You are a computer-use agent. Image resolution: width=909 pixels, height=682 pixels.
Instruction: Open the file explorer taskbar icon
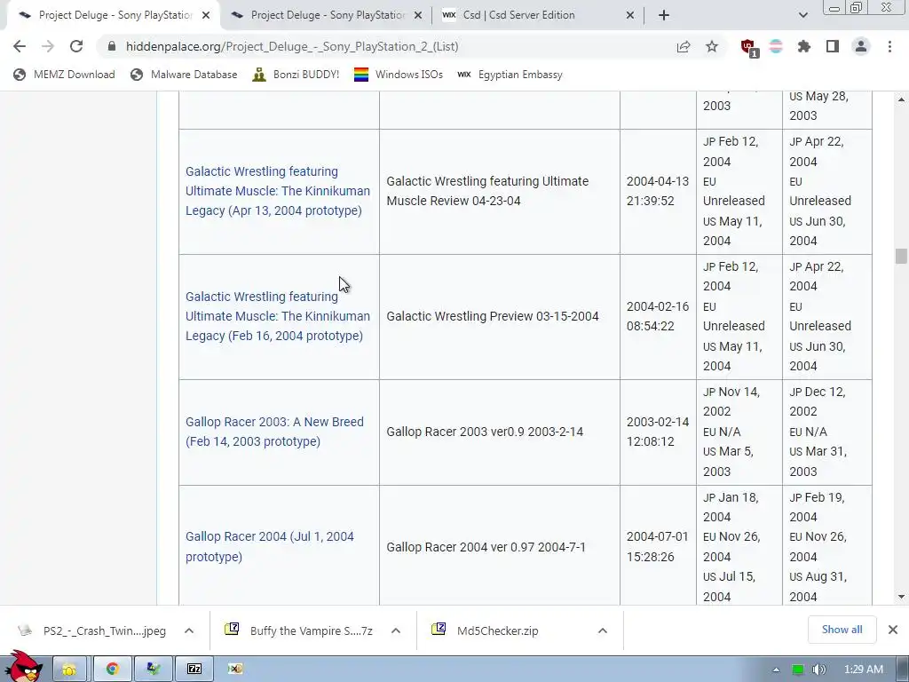(69, 669)
